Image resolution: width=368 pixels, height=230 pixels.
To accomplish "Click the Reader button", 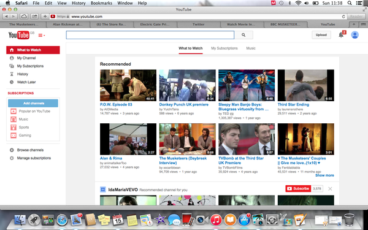I will (356, 17).
